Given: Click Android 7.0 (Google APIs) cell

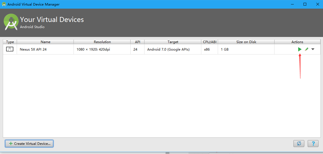Looking at the screenshot, I should (173, 49).
